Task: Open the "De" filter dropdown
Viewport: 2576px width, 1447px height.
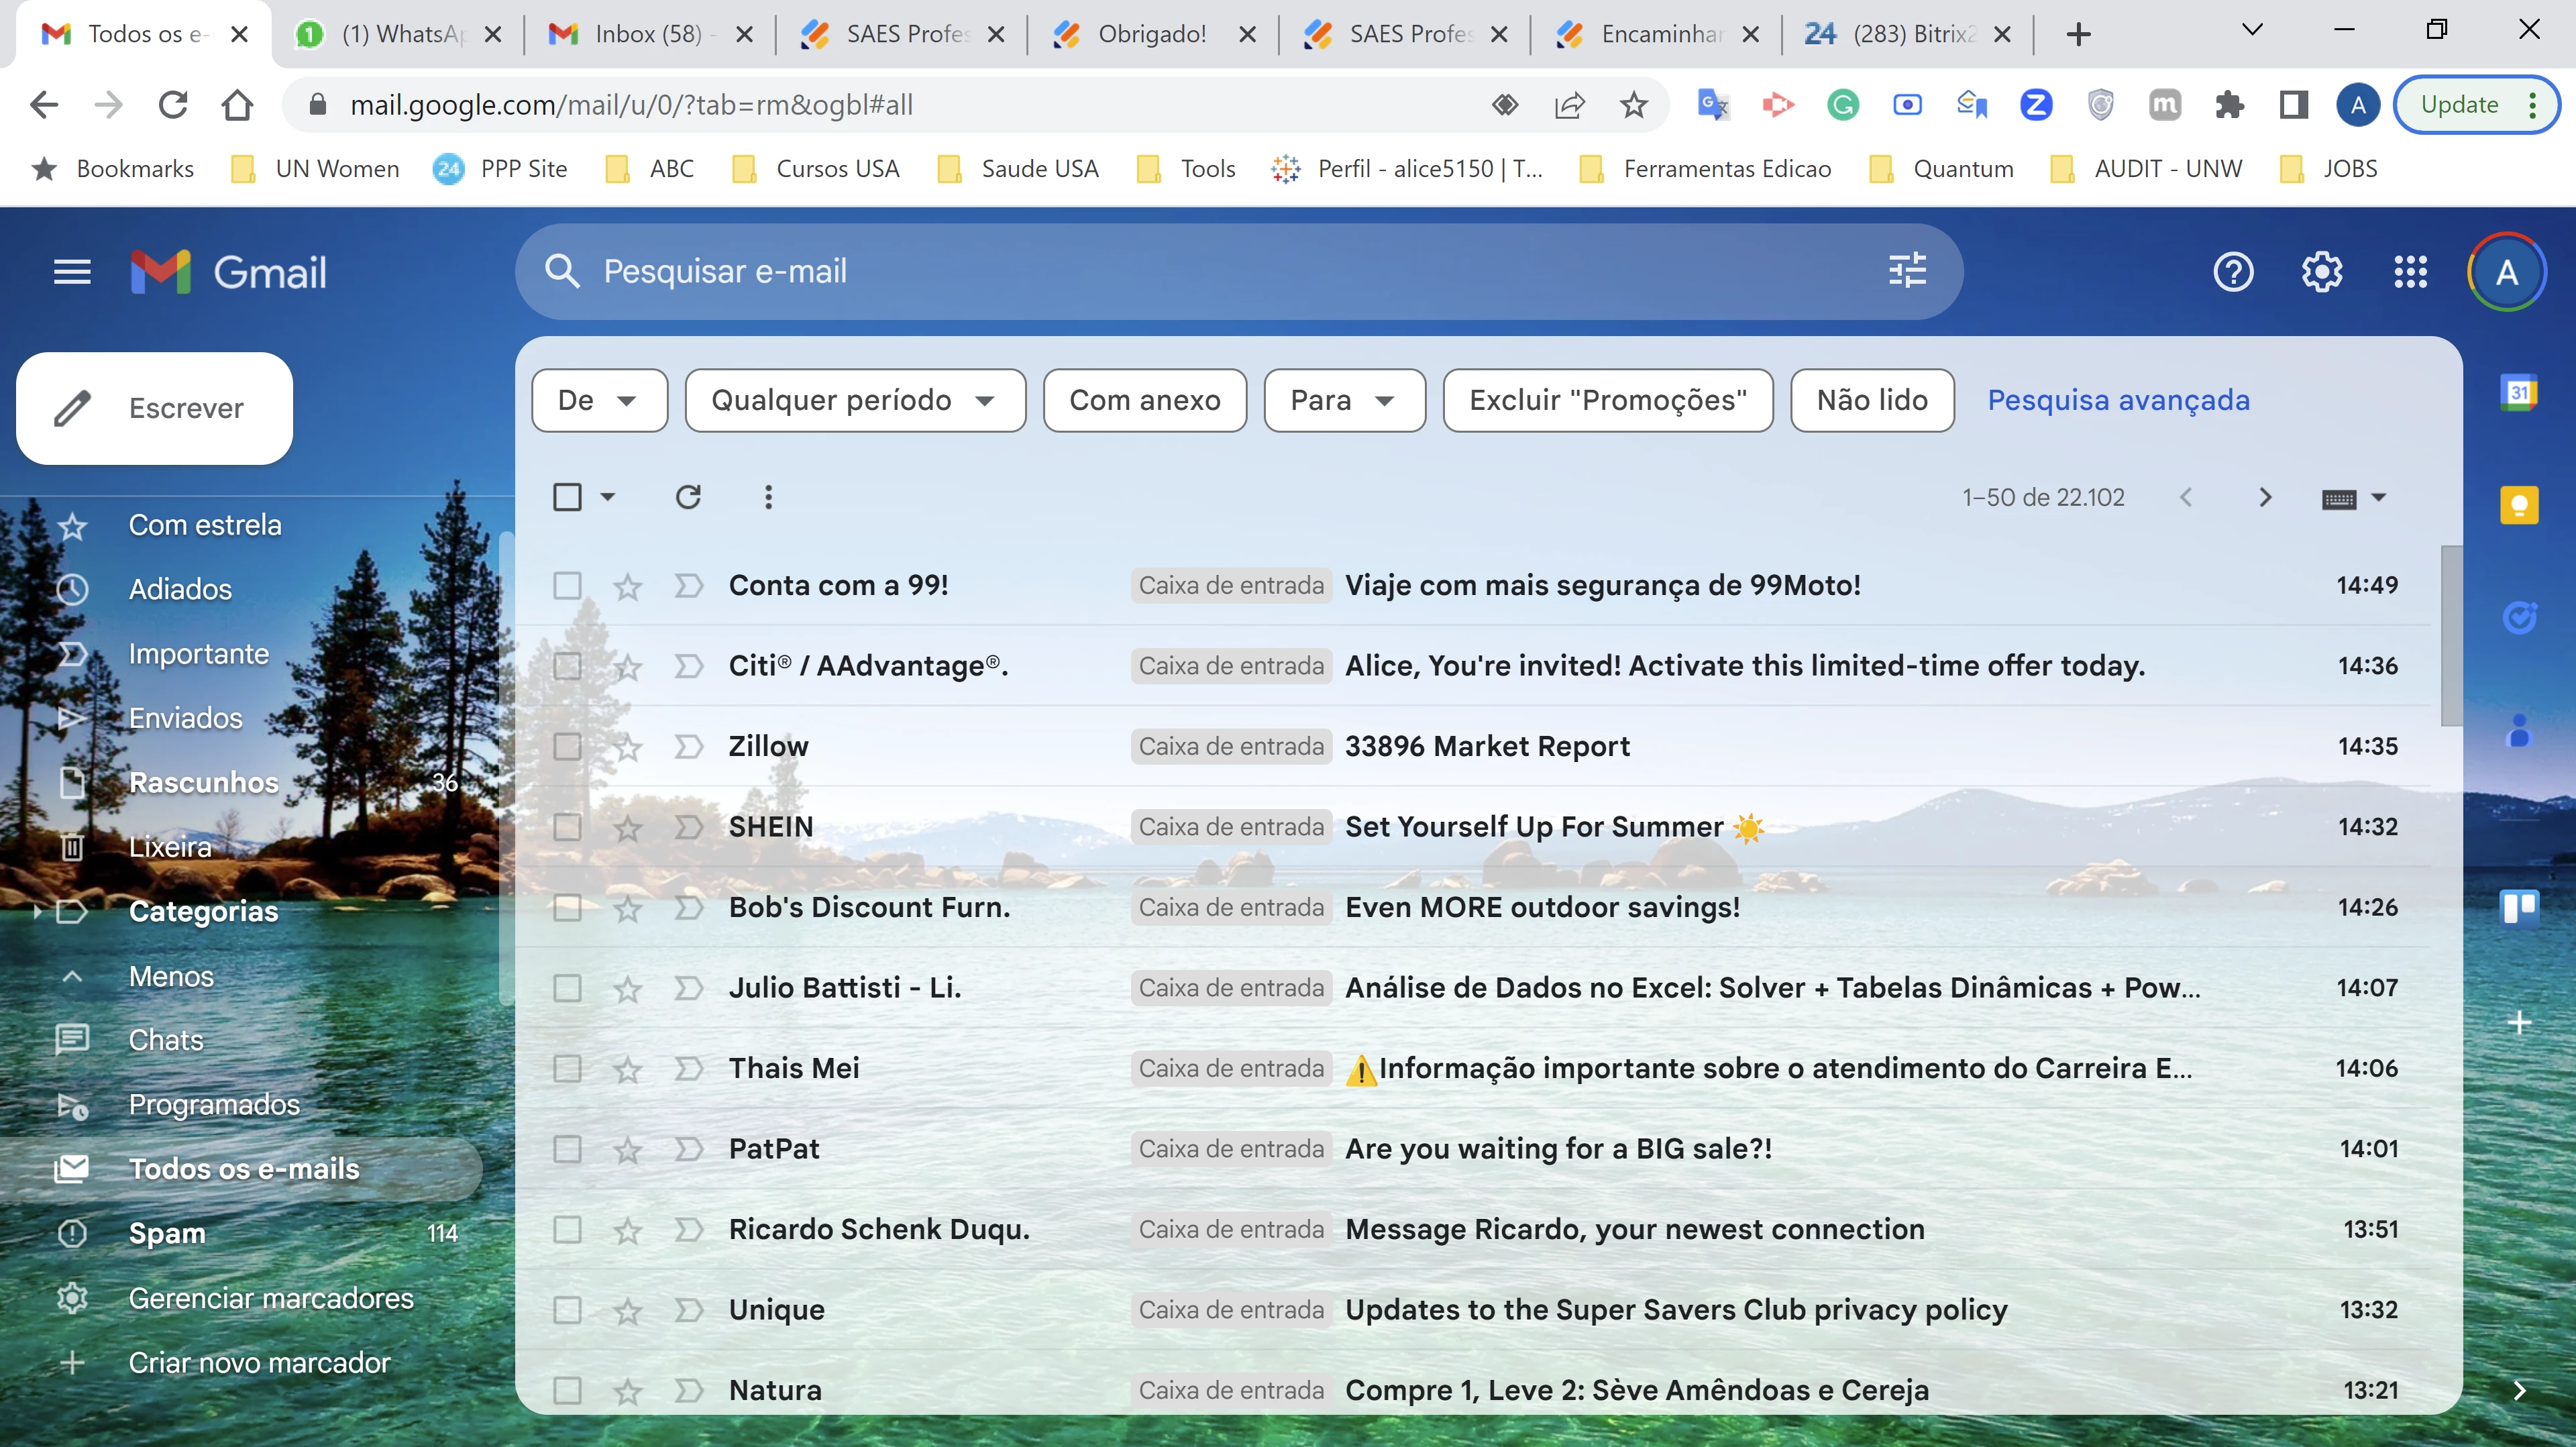Action: 598,400
